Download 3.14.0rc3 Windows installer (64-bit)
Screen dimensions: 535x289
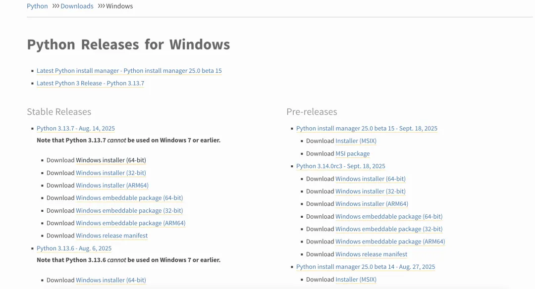(371, 179)
